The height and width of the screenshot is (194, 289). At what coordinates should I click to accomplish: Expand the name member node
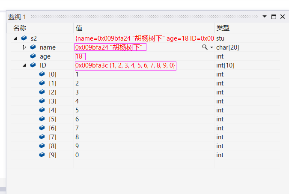[x=24, y=47]
